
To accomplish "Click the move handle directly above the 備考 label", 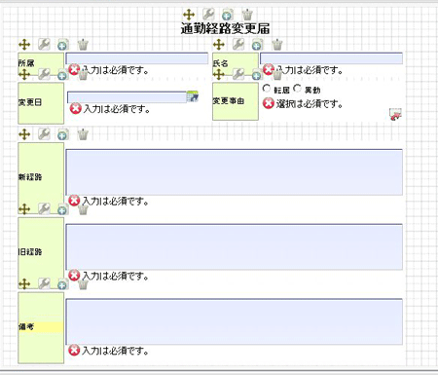I will (24, 283).
